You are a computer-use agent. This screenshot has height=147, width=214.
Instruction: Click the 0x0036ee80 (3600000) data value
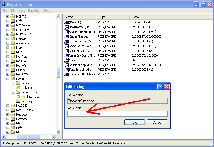pyautogui.click(x=147, y=65)
